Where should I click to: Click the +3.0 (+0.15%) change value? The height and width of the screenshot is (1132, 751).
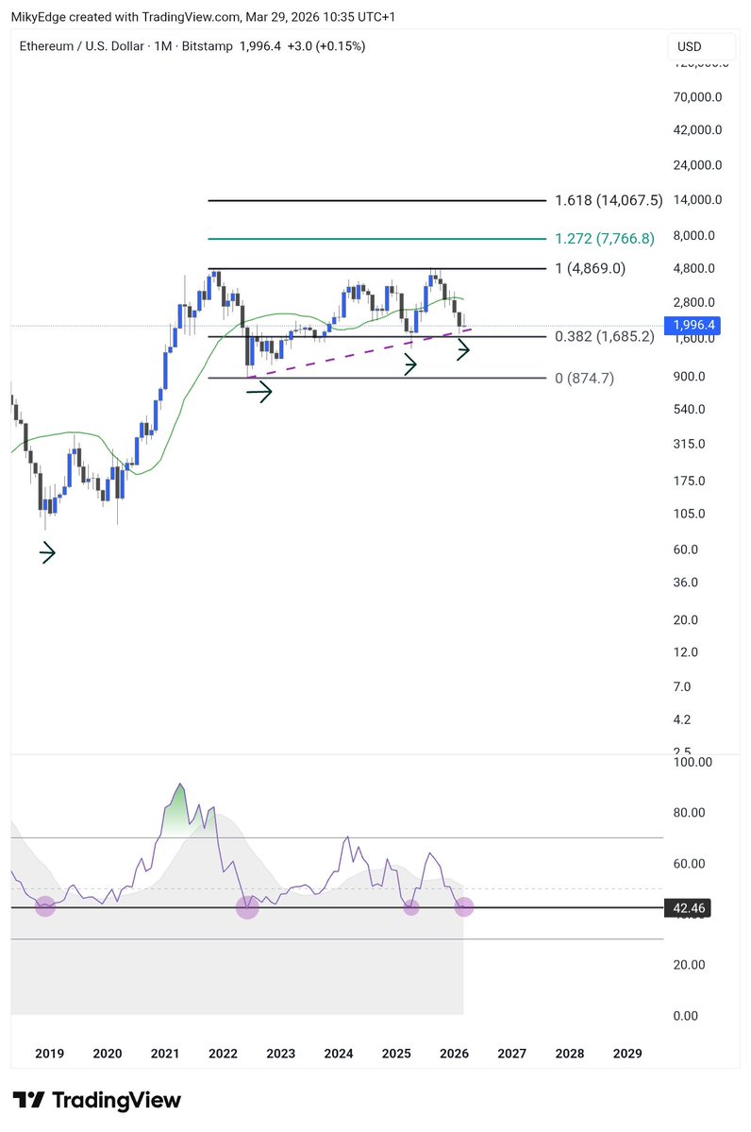pyautogui.click(x=326, y=46)
